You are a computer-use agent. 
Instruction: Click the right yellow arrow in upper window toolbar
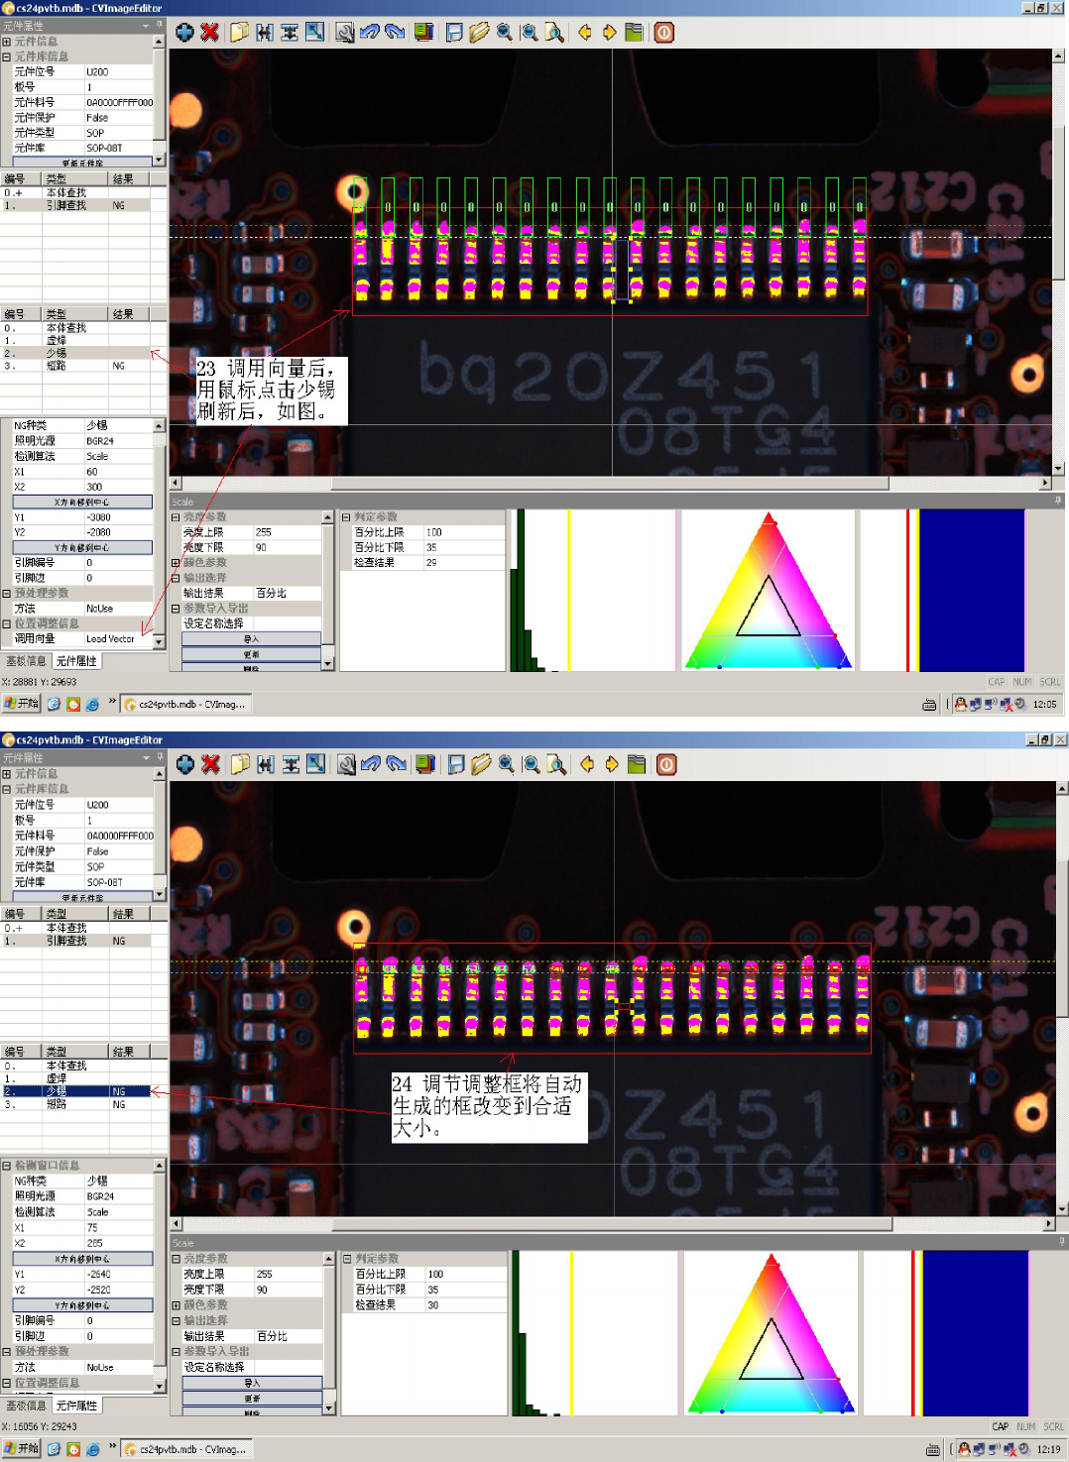tap(609, 33)
